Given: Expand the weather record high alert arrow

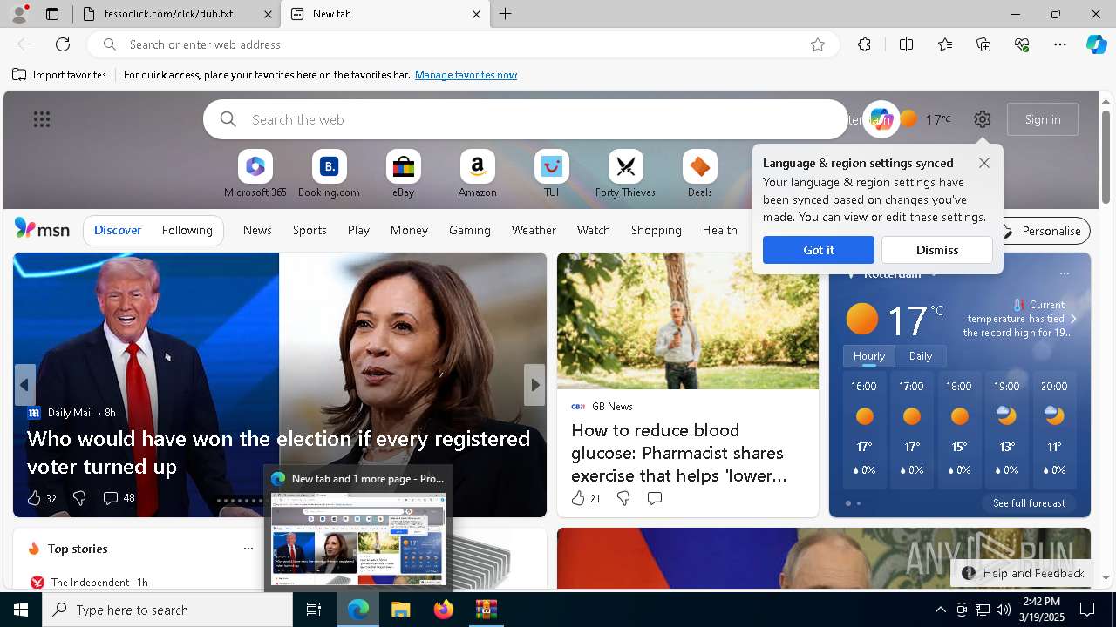Looking at the screenshot, I should coord(1073,319).
